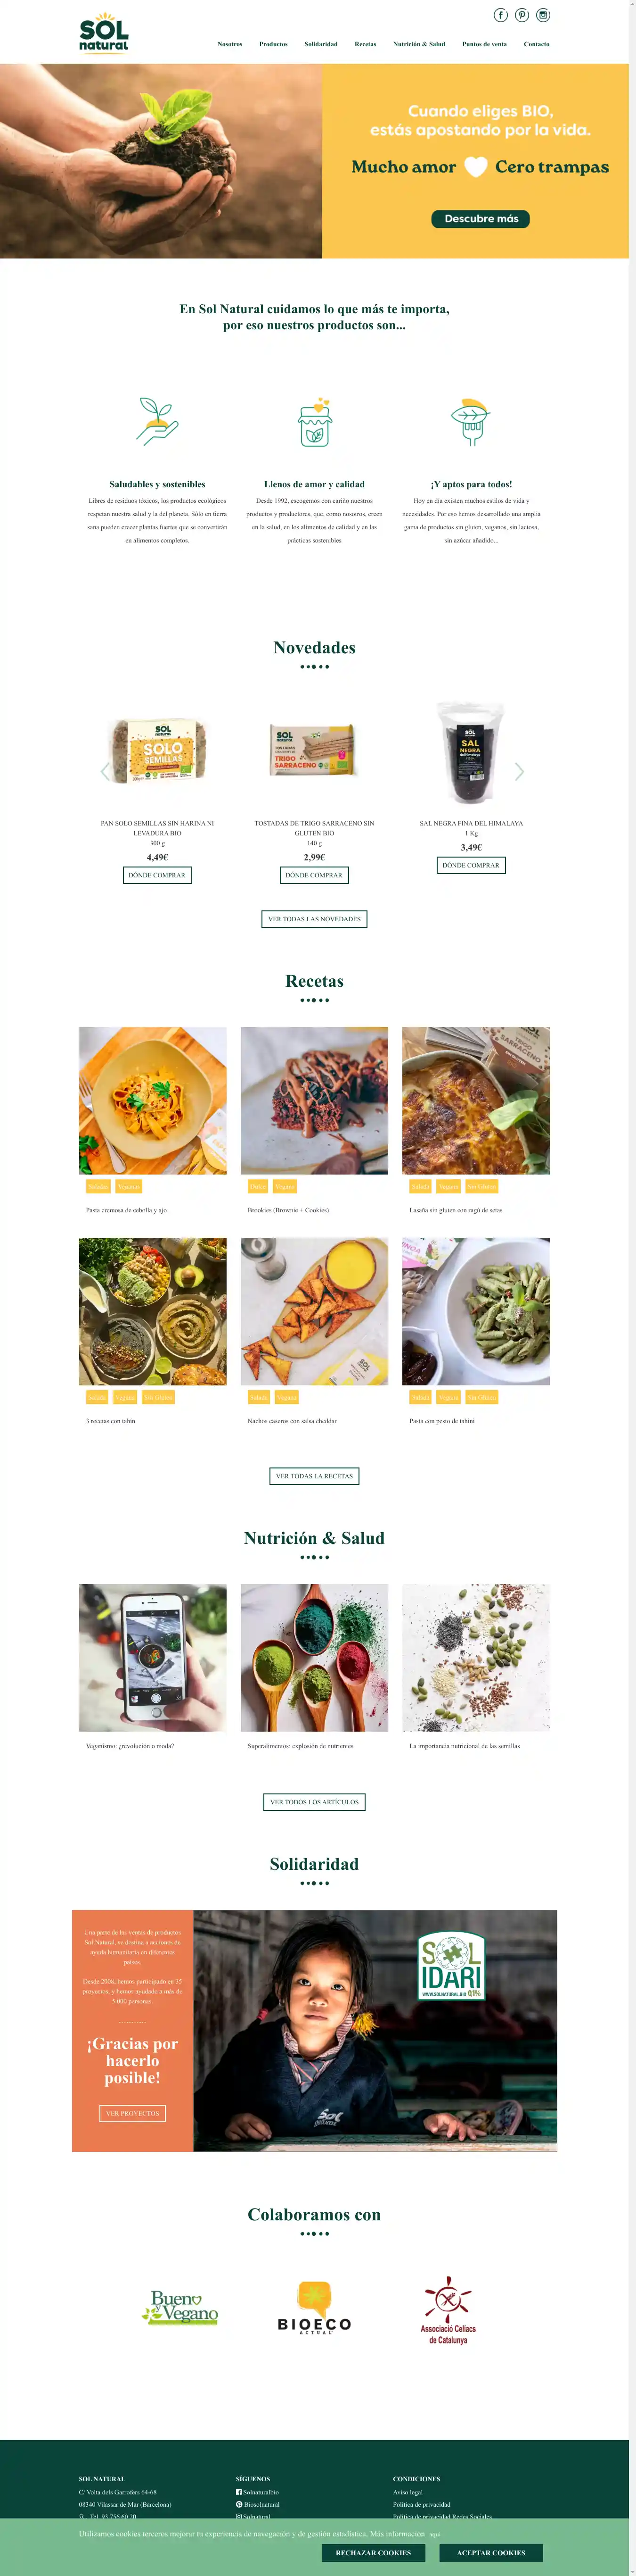Image resolution: width=636 pixels, height=2576 pixels.
Task: Open the Brookies recipe thumbnail
Action: pyautogui.click(x=315, y=1100)
